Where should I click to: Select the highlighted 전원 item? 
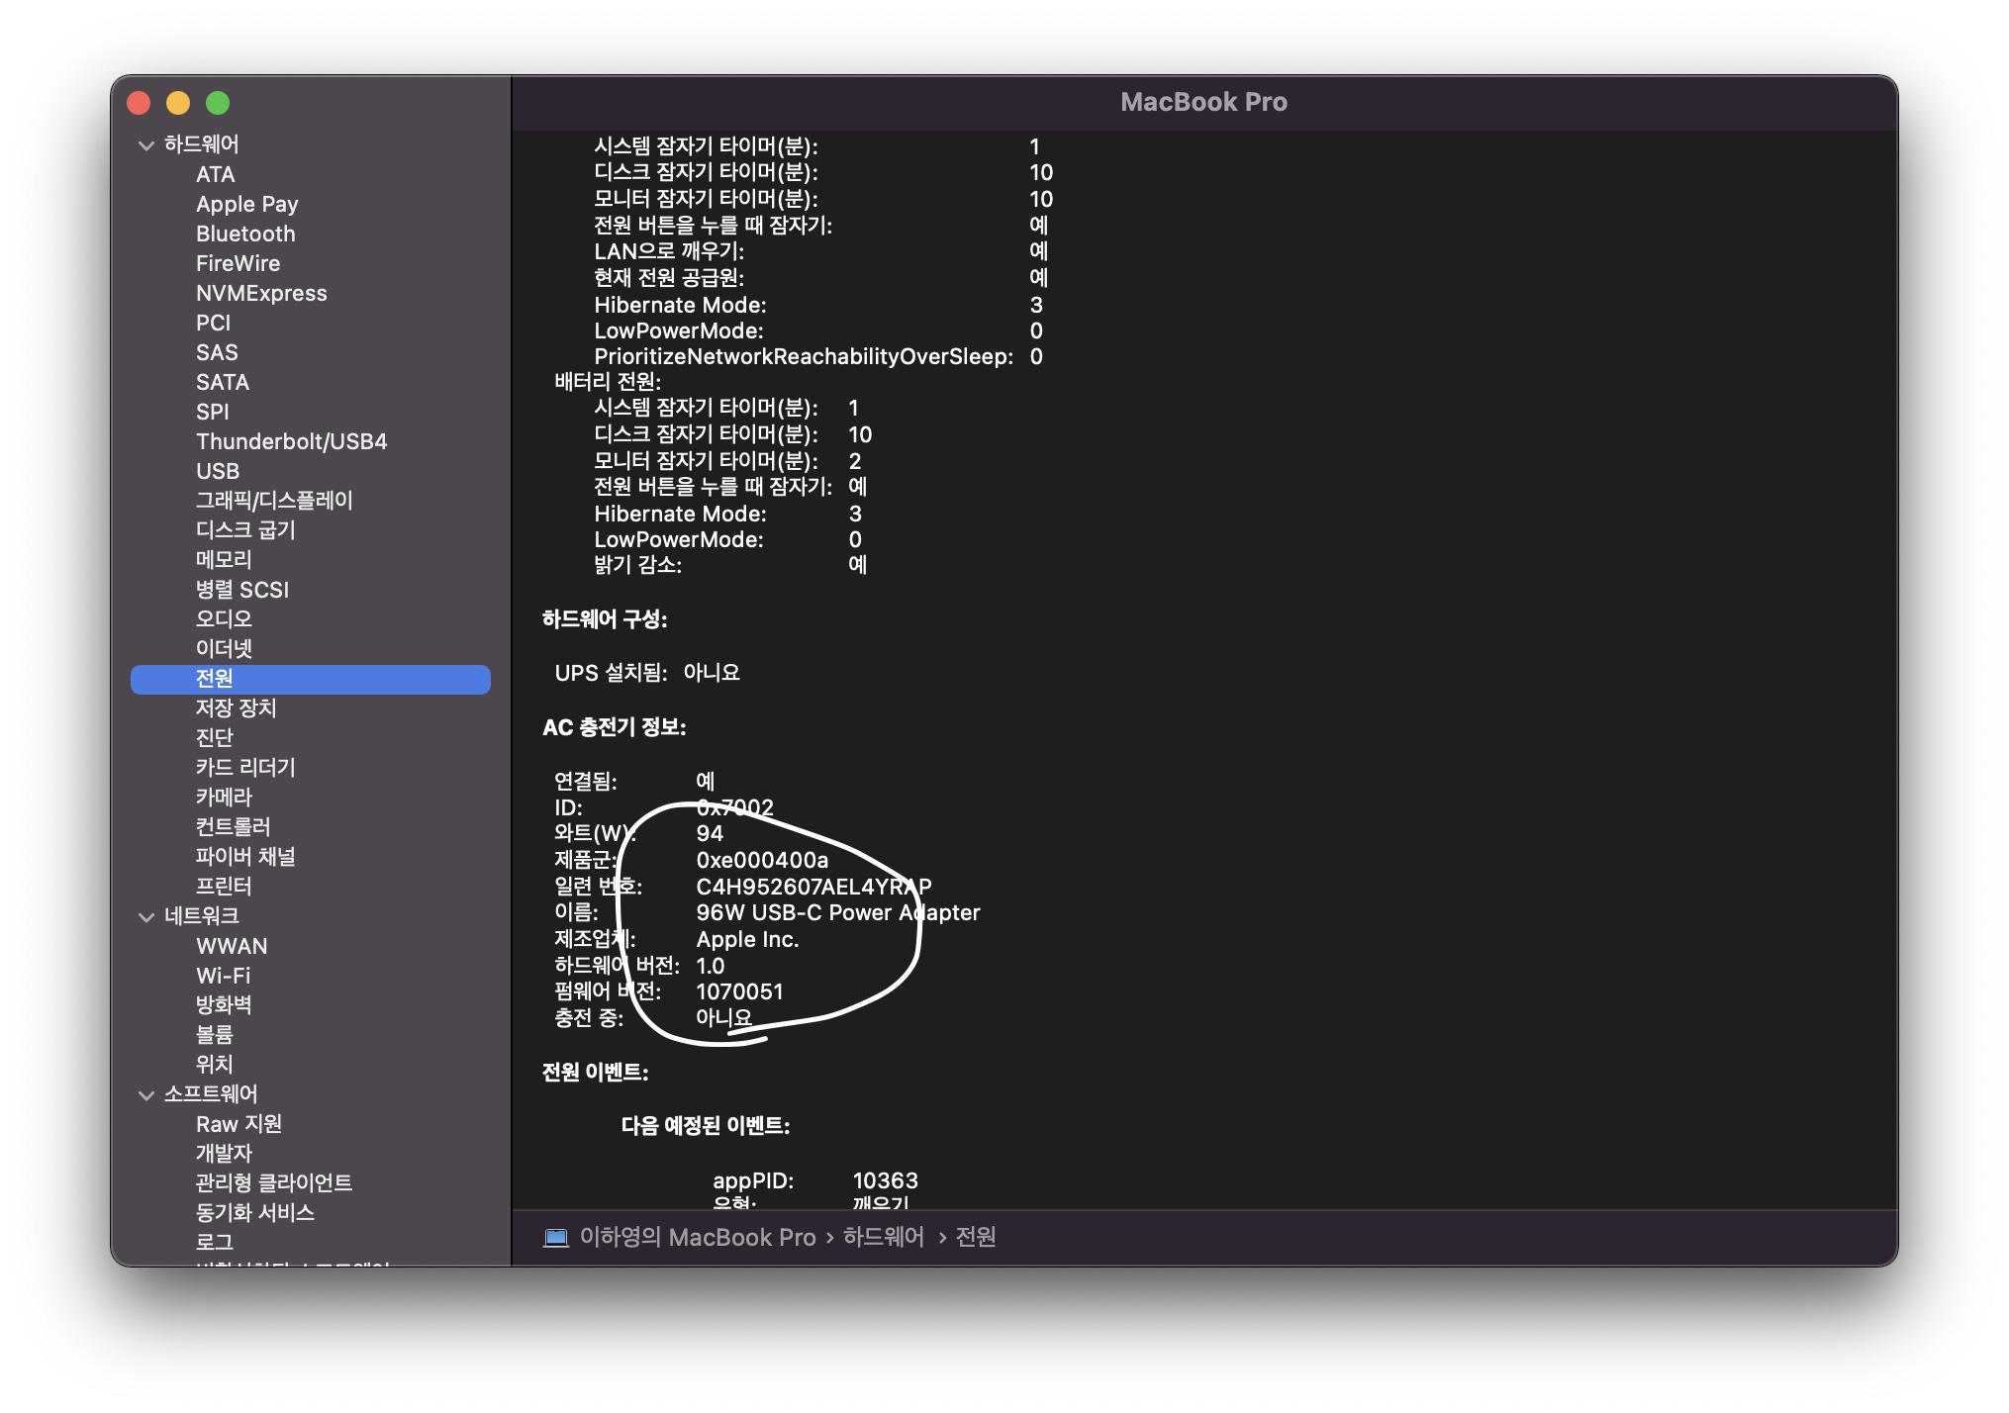[x=311, y=679]
